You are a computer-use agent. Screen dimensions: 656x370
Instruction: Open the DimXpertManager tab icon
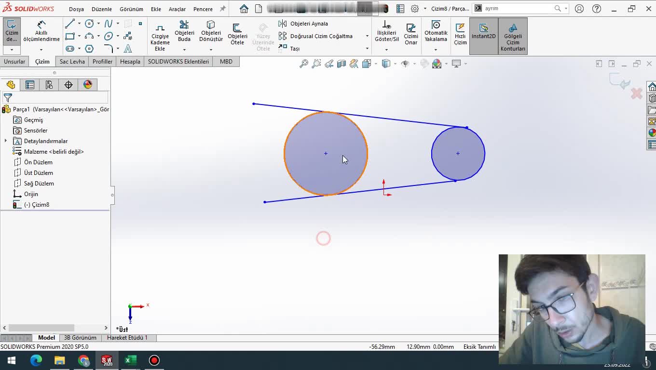pos(68,85)
